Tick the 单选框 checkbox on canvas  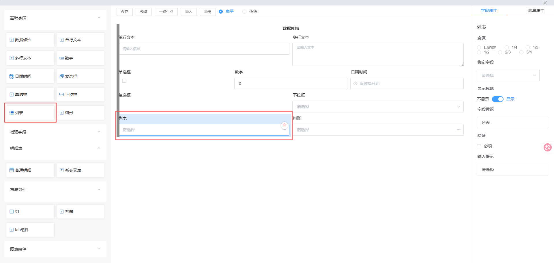(x=124, y=81)
